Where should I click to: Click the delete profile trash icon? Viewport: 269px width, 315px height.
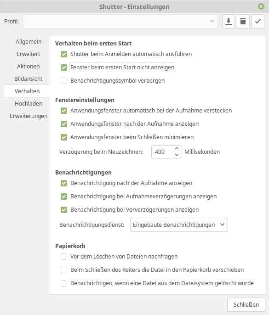point(243,21)
